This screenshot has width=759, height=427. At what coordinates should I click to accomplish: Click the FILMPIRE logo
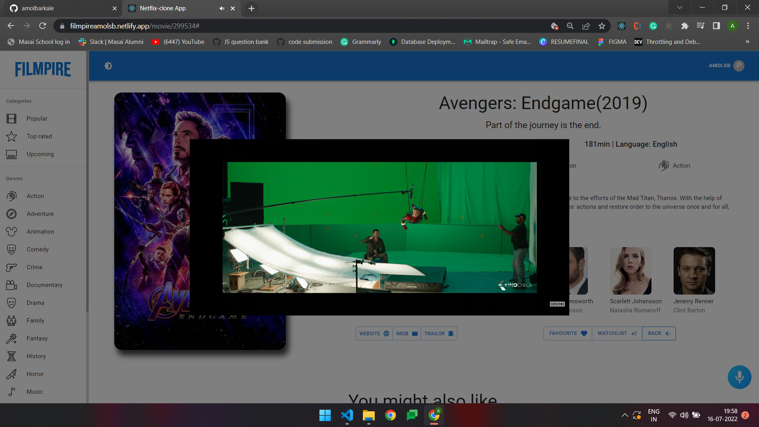pos(43,69)
